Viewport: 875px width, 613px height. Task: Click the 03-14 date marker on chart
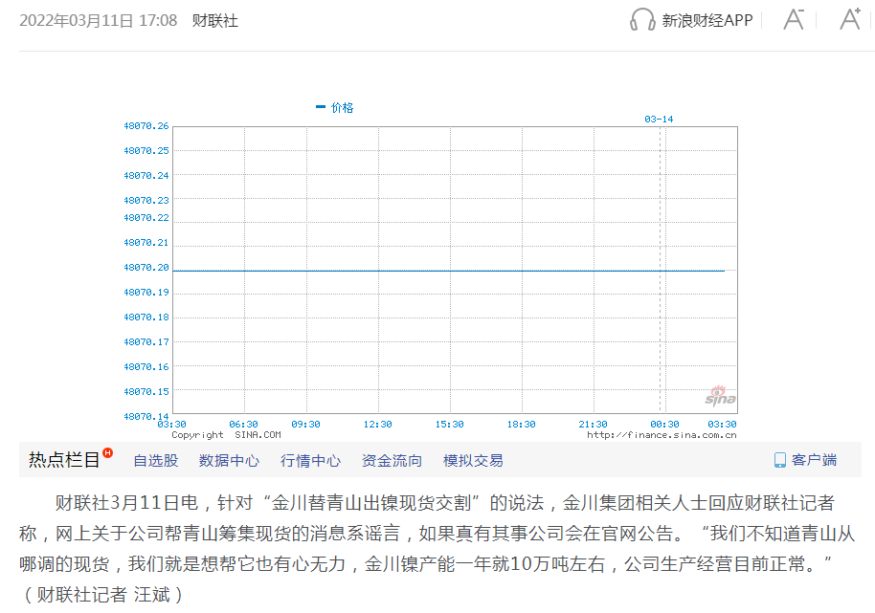click(x=659, y=120)
